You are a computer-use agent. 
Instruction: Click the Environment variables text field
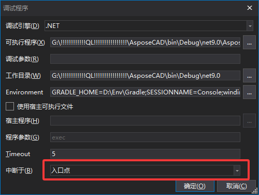(x=145, y=92)
